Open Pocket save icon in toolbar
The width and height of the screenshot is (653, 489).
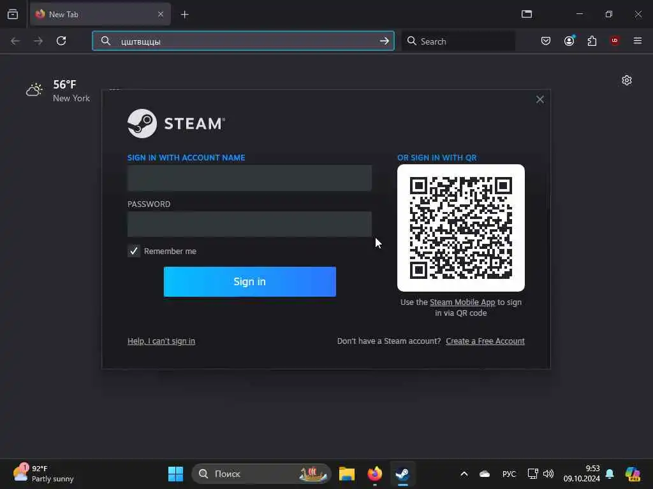pyautogui.click(x=546, y=41)
